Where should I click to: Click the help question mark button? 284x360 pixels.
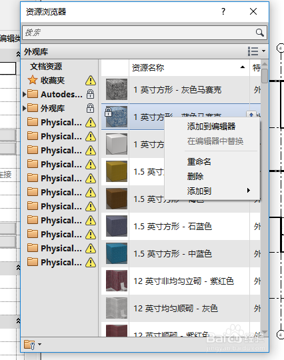pyautogui.click(x=223, y=11)
